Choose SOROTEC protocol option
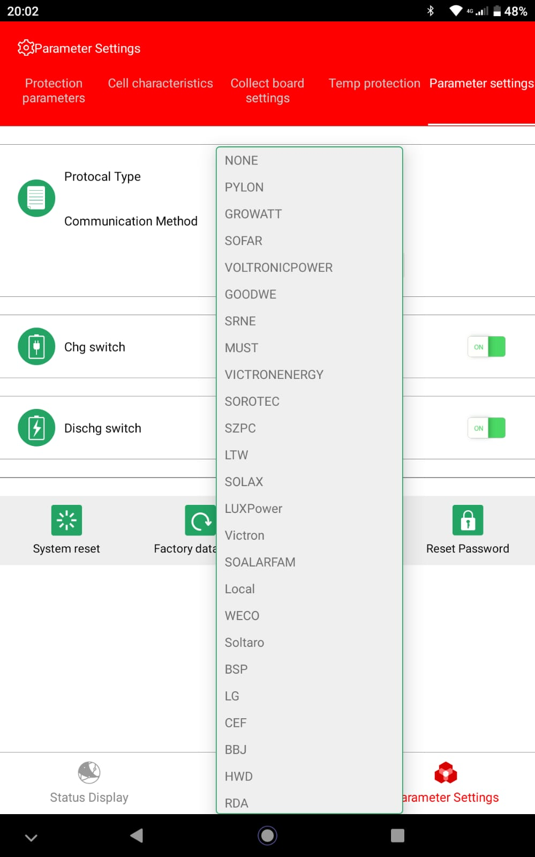The height and width of the screenshot is (857, 535). tap(310, 401)
